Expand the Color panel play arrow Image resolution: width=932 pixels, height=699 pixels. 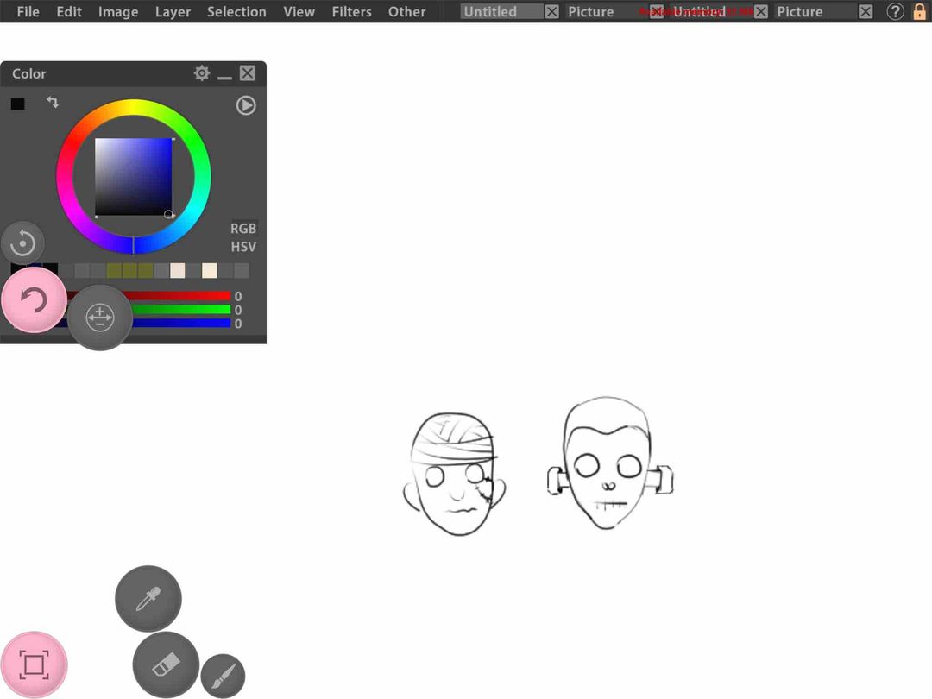pyautogui.click(x=245, y=105)
